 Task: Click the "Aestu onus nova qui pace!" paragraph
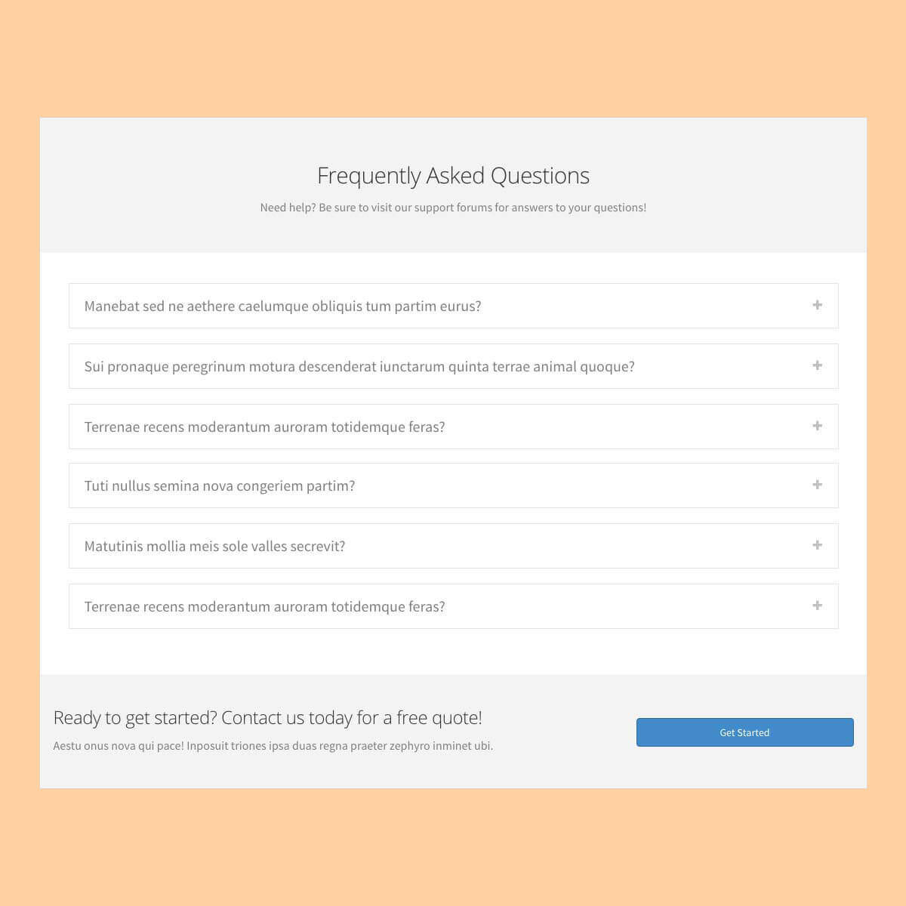(273, 746)
